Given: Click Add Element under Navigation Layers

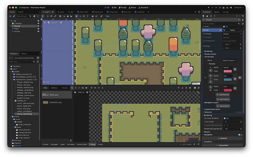Looking at the screenshot, I should pos(223,106).
